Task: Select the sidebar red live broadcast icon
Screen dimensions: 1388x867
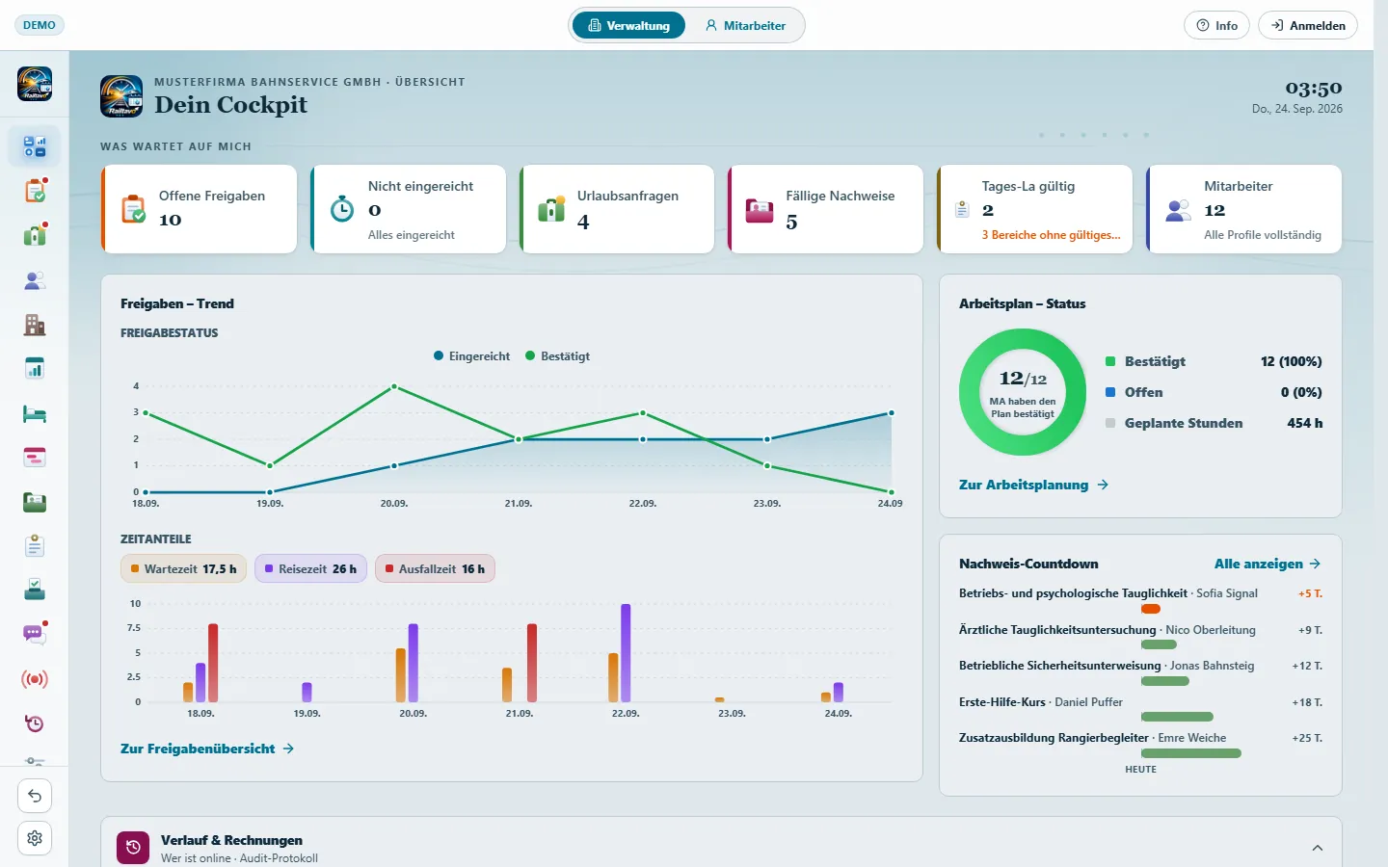Action: click(x=35, y=679)
